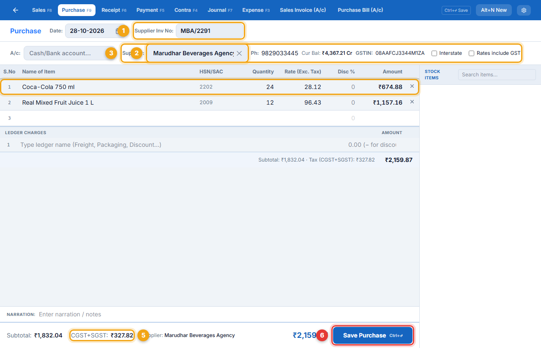The width and height of the screenshot is (541, 348).
Task: Open Purchase Bill (A/c) tab
Action: click(360, 10)
